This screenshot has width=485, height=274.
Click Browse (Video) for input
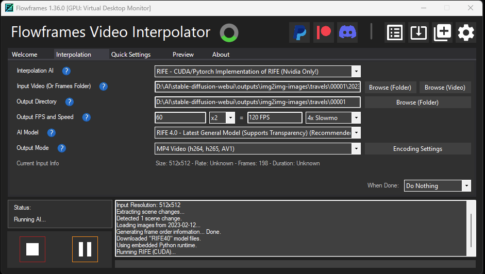click(x=445, y=88)
